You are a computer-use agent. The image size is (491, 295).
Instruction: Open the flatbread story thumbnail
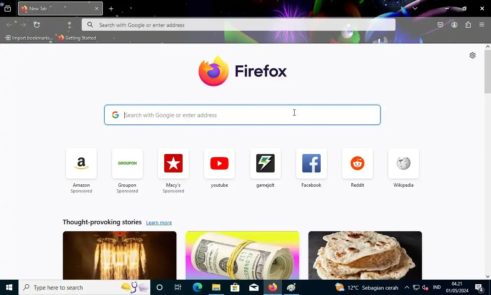point(365,255)
